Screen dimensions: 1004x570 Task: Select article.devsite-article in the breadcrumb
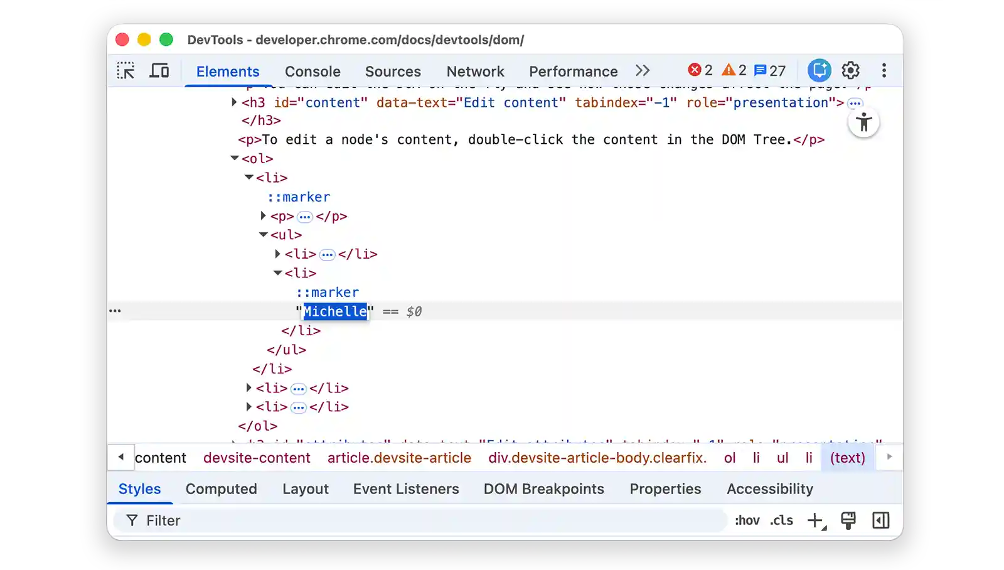(x=399, y=458)
